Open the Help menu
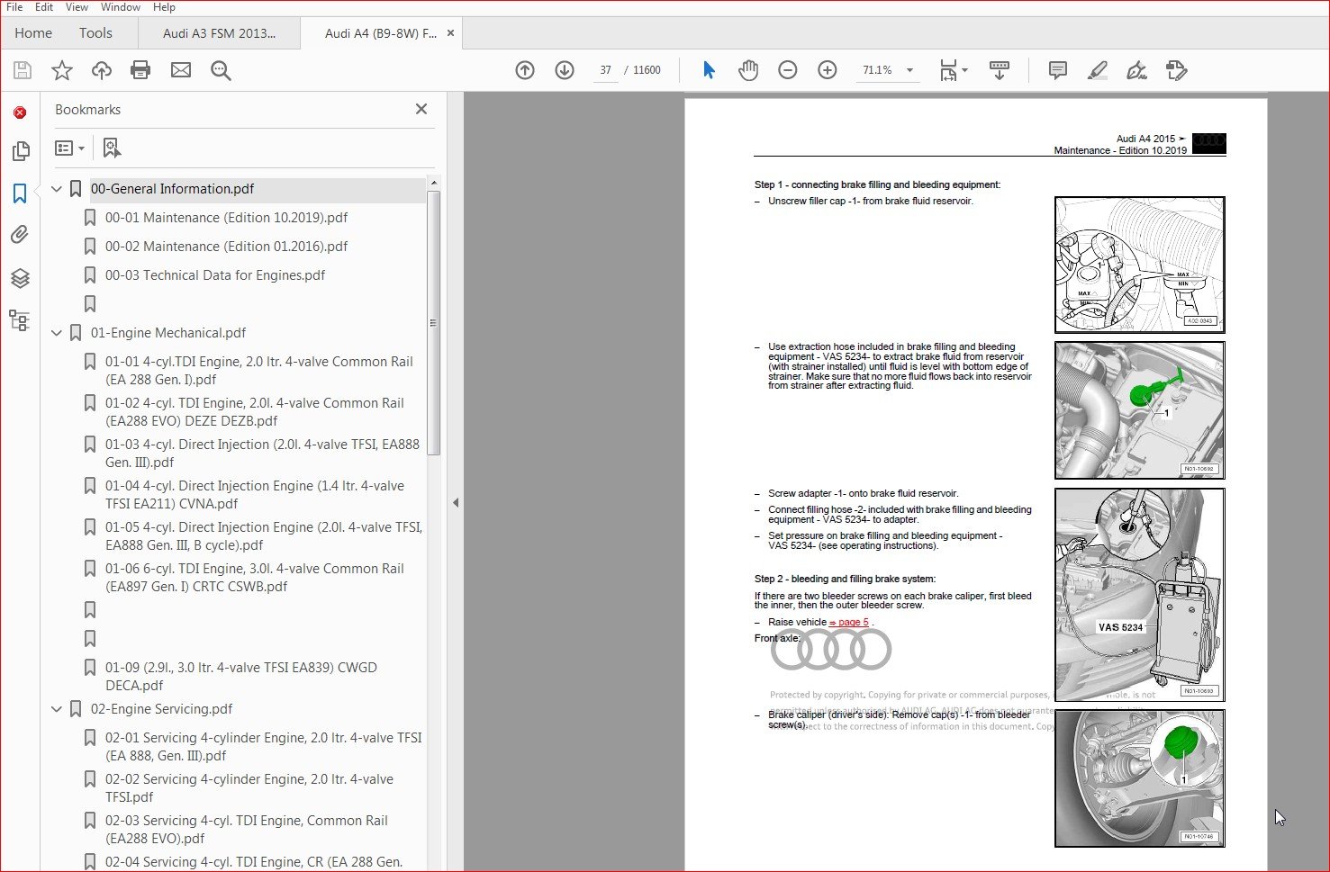 [x=164, y=7]
